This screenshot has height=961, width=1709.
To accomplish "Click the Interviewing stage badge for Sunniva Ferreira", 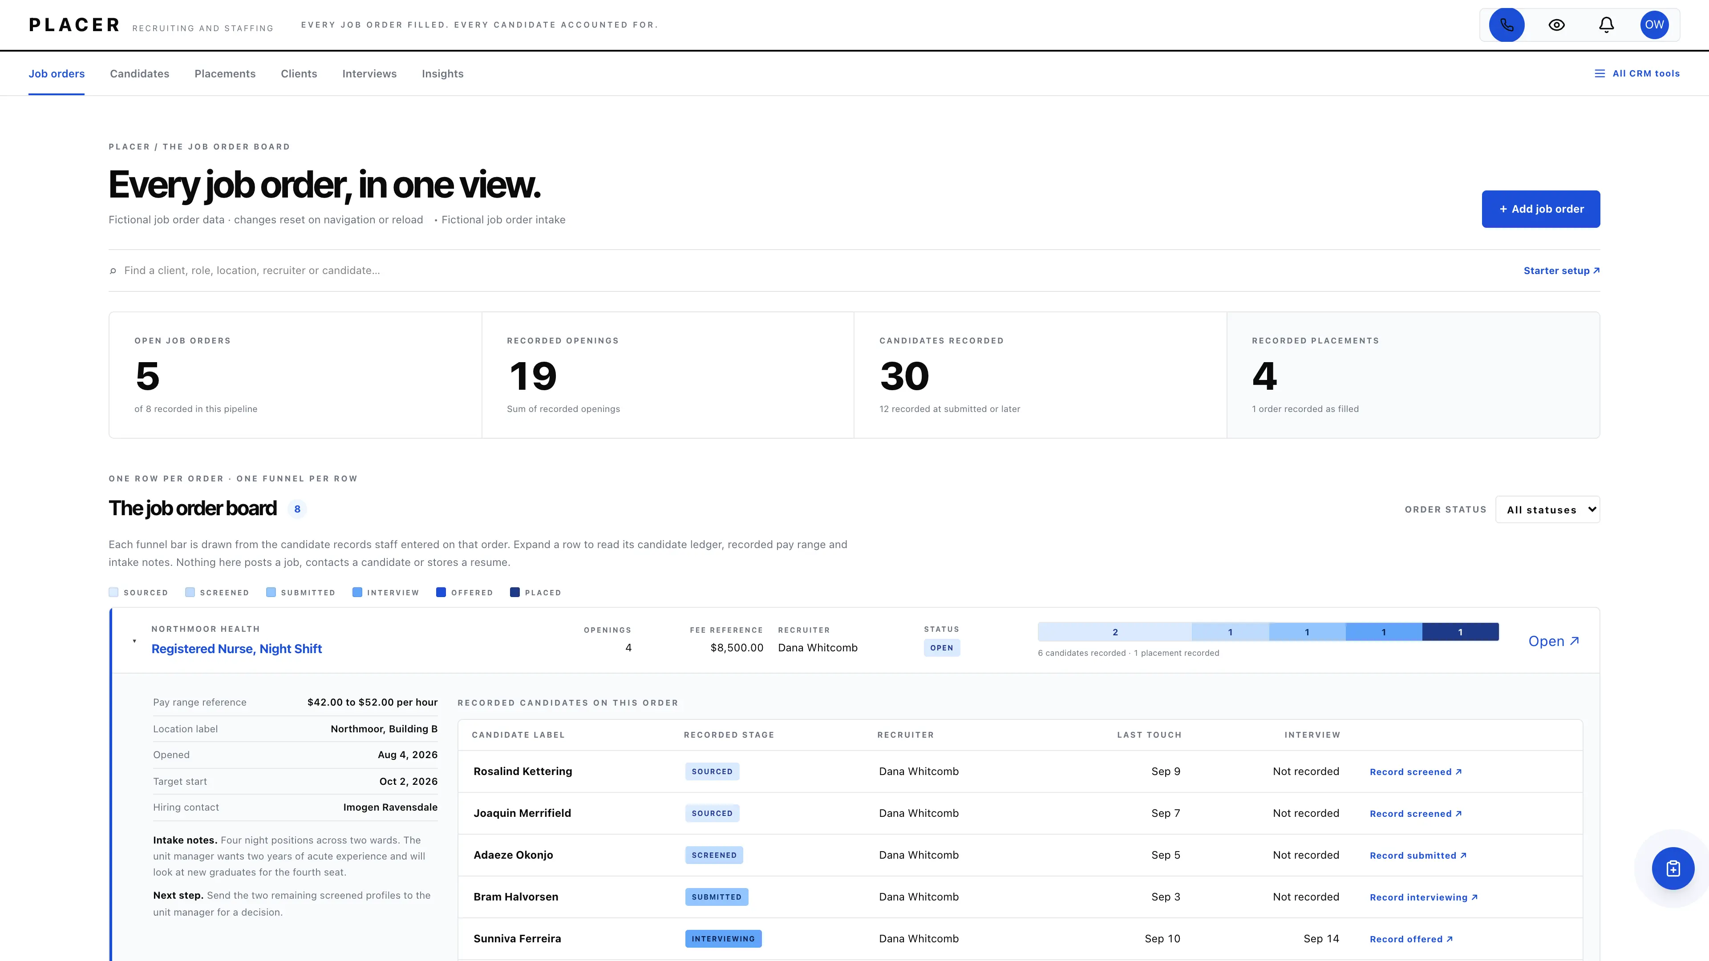I will tap(723, 938).
